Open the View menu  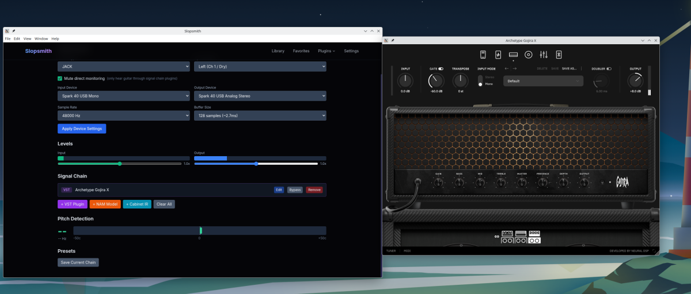pyautogui.click(x=27, y=38)
